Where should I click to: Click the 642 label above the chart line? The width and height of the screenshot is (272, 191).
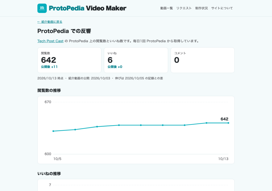[224, 119]
